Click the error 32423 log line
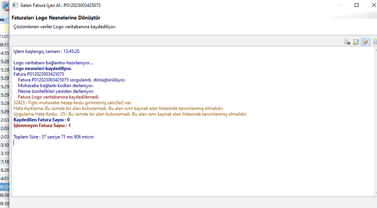 (x=72, y=103)
